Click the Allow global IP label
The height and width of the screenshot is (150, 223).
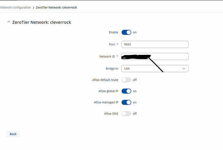(x=108, y=91)
